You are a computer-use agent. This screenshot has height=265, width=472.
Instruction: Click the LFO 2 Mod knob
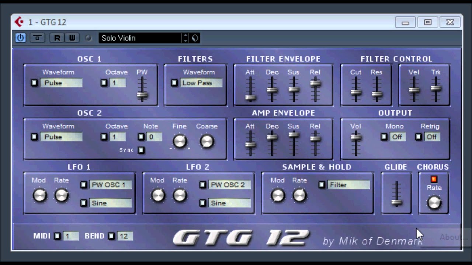(158, 195)
